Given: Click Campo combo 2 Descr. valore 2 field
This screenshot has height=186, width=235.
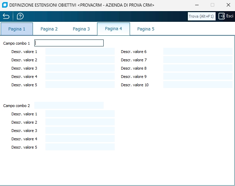Looking at the screenshot, I should click(80, 122).
